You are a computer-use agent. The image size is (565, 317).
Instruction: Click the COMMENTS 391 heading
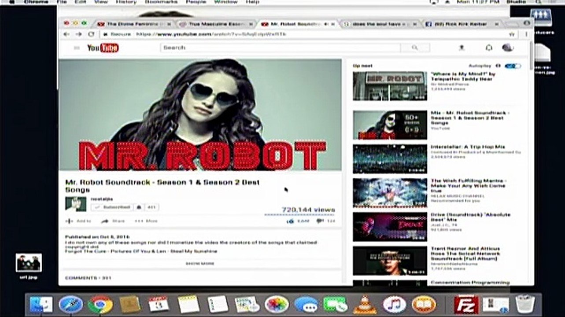point(88,278)
